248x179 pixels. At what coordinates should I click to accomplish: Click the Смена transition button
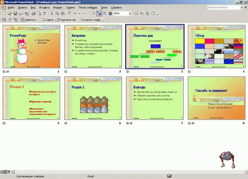pyautogui.click(x=47, y=20)
